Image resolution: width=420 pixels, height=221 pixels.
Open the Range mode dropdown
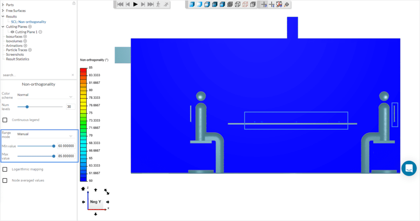[44, 134]
